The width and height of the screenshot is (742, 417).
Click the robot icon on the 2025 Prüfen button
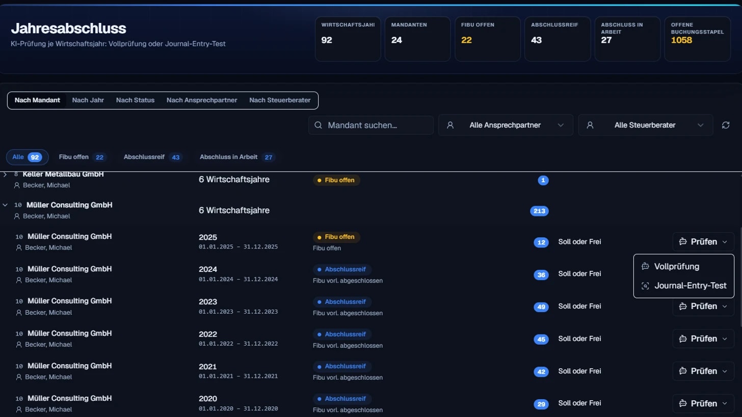[683, 242]
